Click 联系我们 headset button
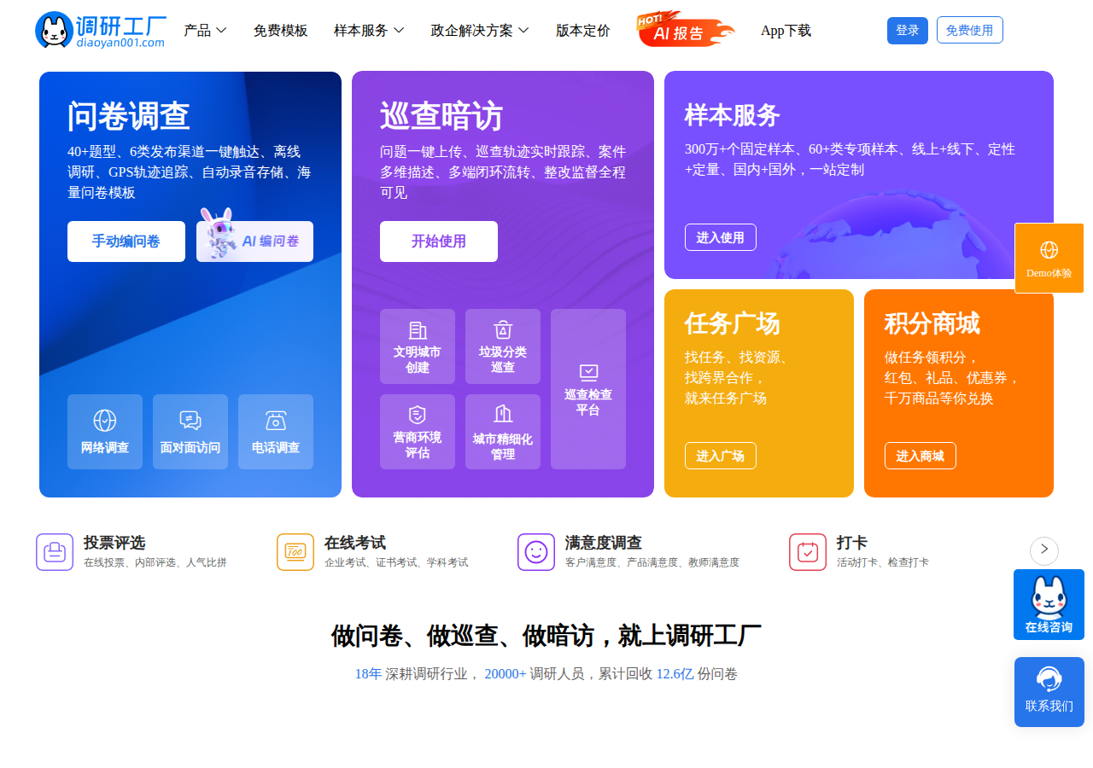The image size is (1093, 768). (1049, 692)
